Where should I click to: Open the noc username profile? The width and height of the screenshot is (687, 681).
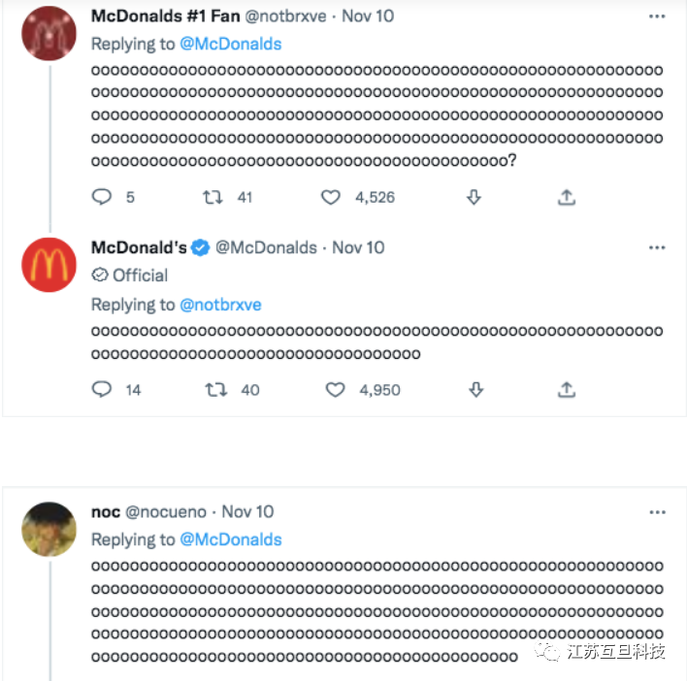click(x=106, y=511)
